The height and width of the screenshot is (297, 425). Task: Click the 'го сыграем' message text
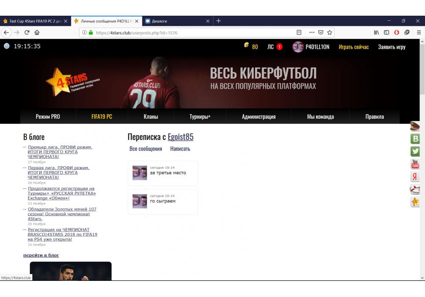[x=163, y=201]
